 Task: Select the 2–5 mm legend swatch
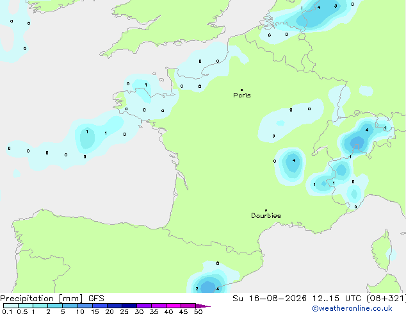55,306
